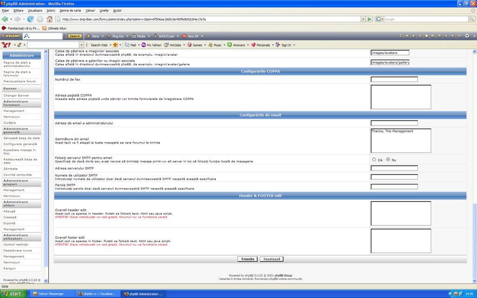Click the Winamp logo on the toolbar
This screenshot has width=477, height=298.
[x=11, y=36]
